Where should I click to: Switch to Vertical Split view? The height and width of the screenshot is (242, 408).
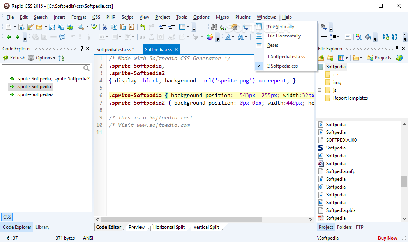(207, 227)
